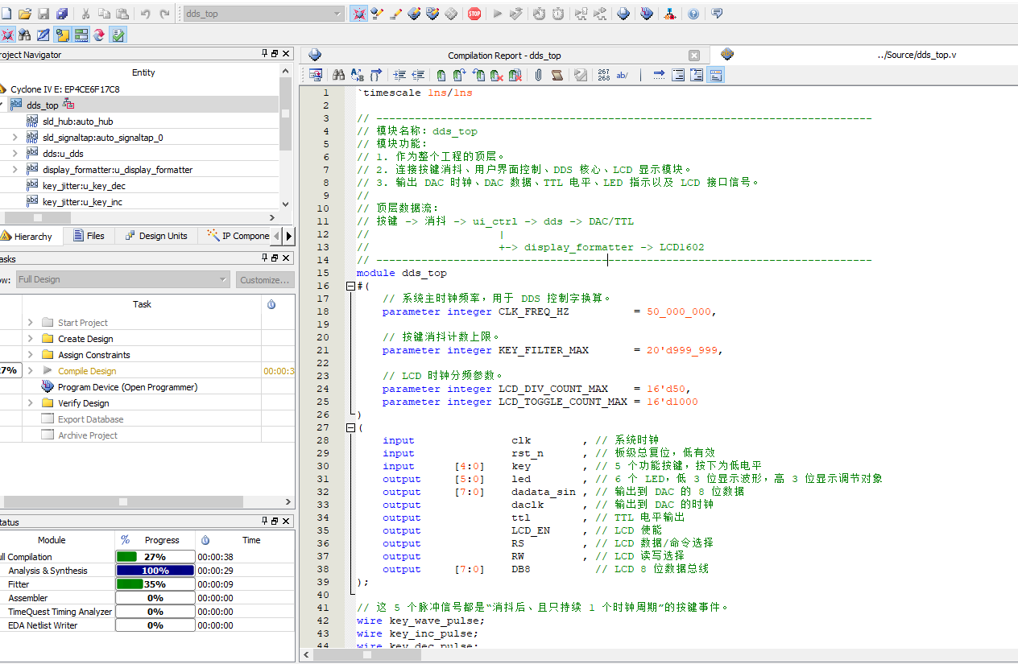The height and width of the screenshot is (664, 1018).
Task: Open the Settings icon next to Project Navigator toggle
Action: click(377, 14)
